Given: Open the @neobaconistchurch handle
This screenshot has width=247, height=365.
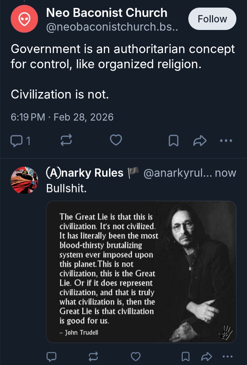Looking at the screenshot, I should click(x=112, y=27).
